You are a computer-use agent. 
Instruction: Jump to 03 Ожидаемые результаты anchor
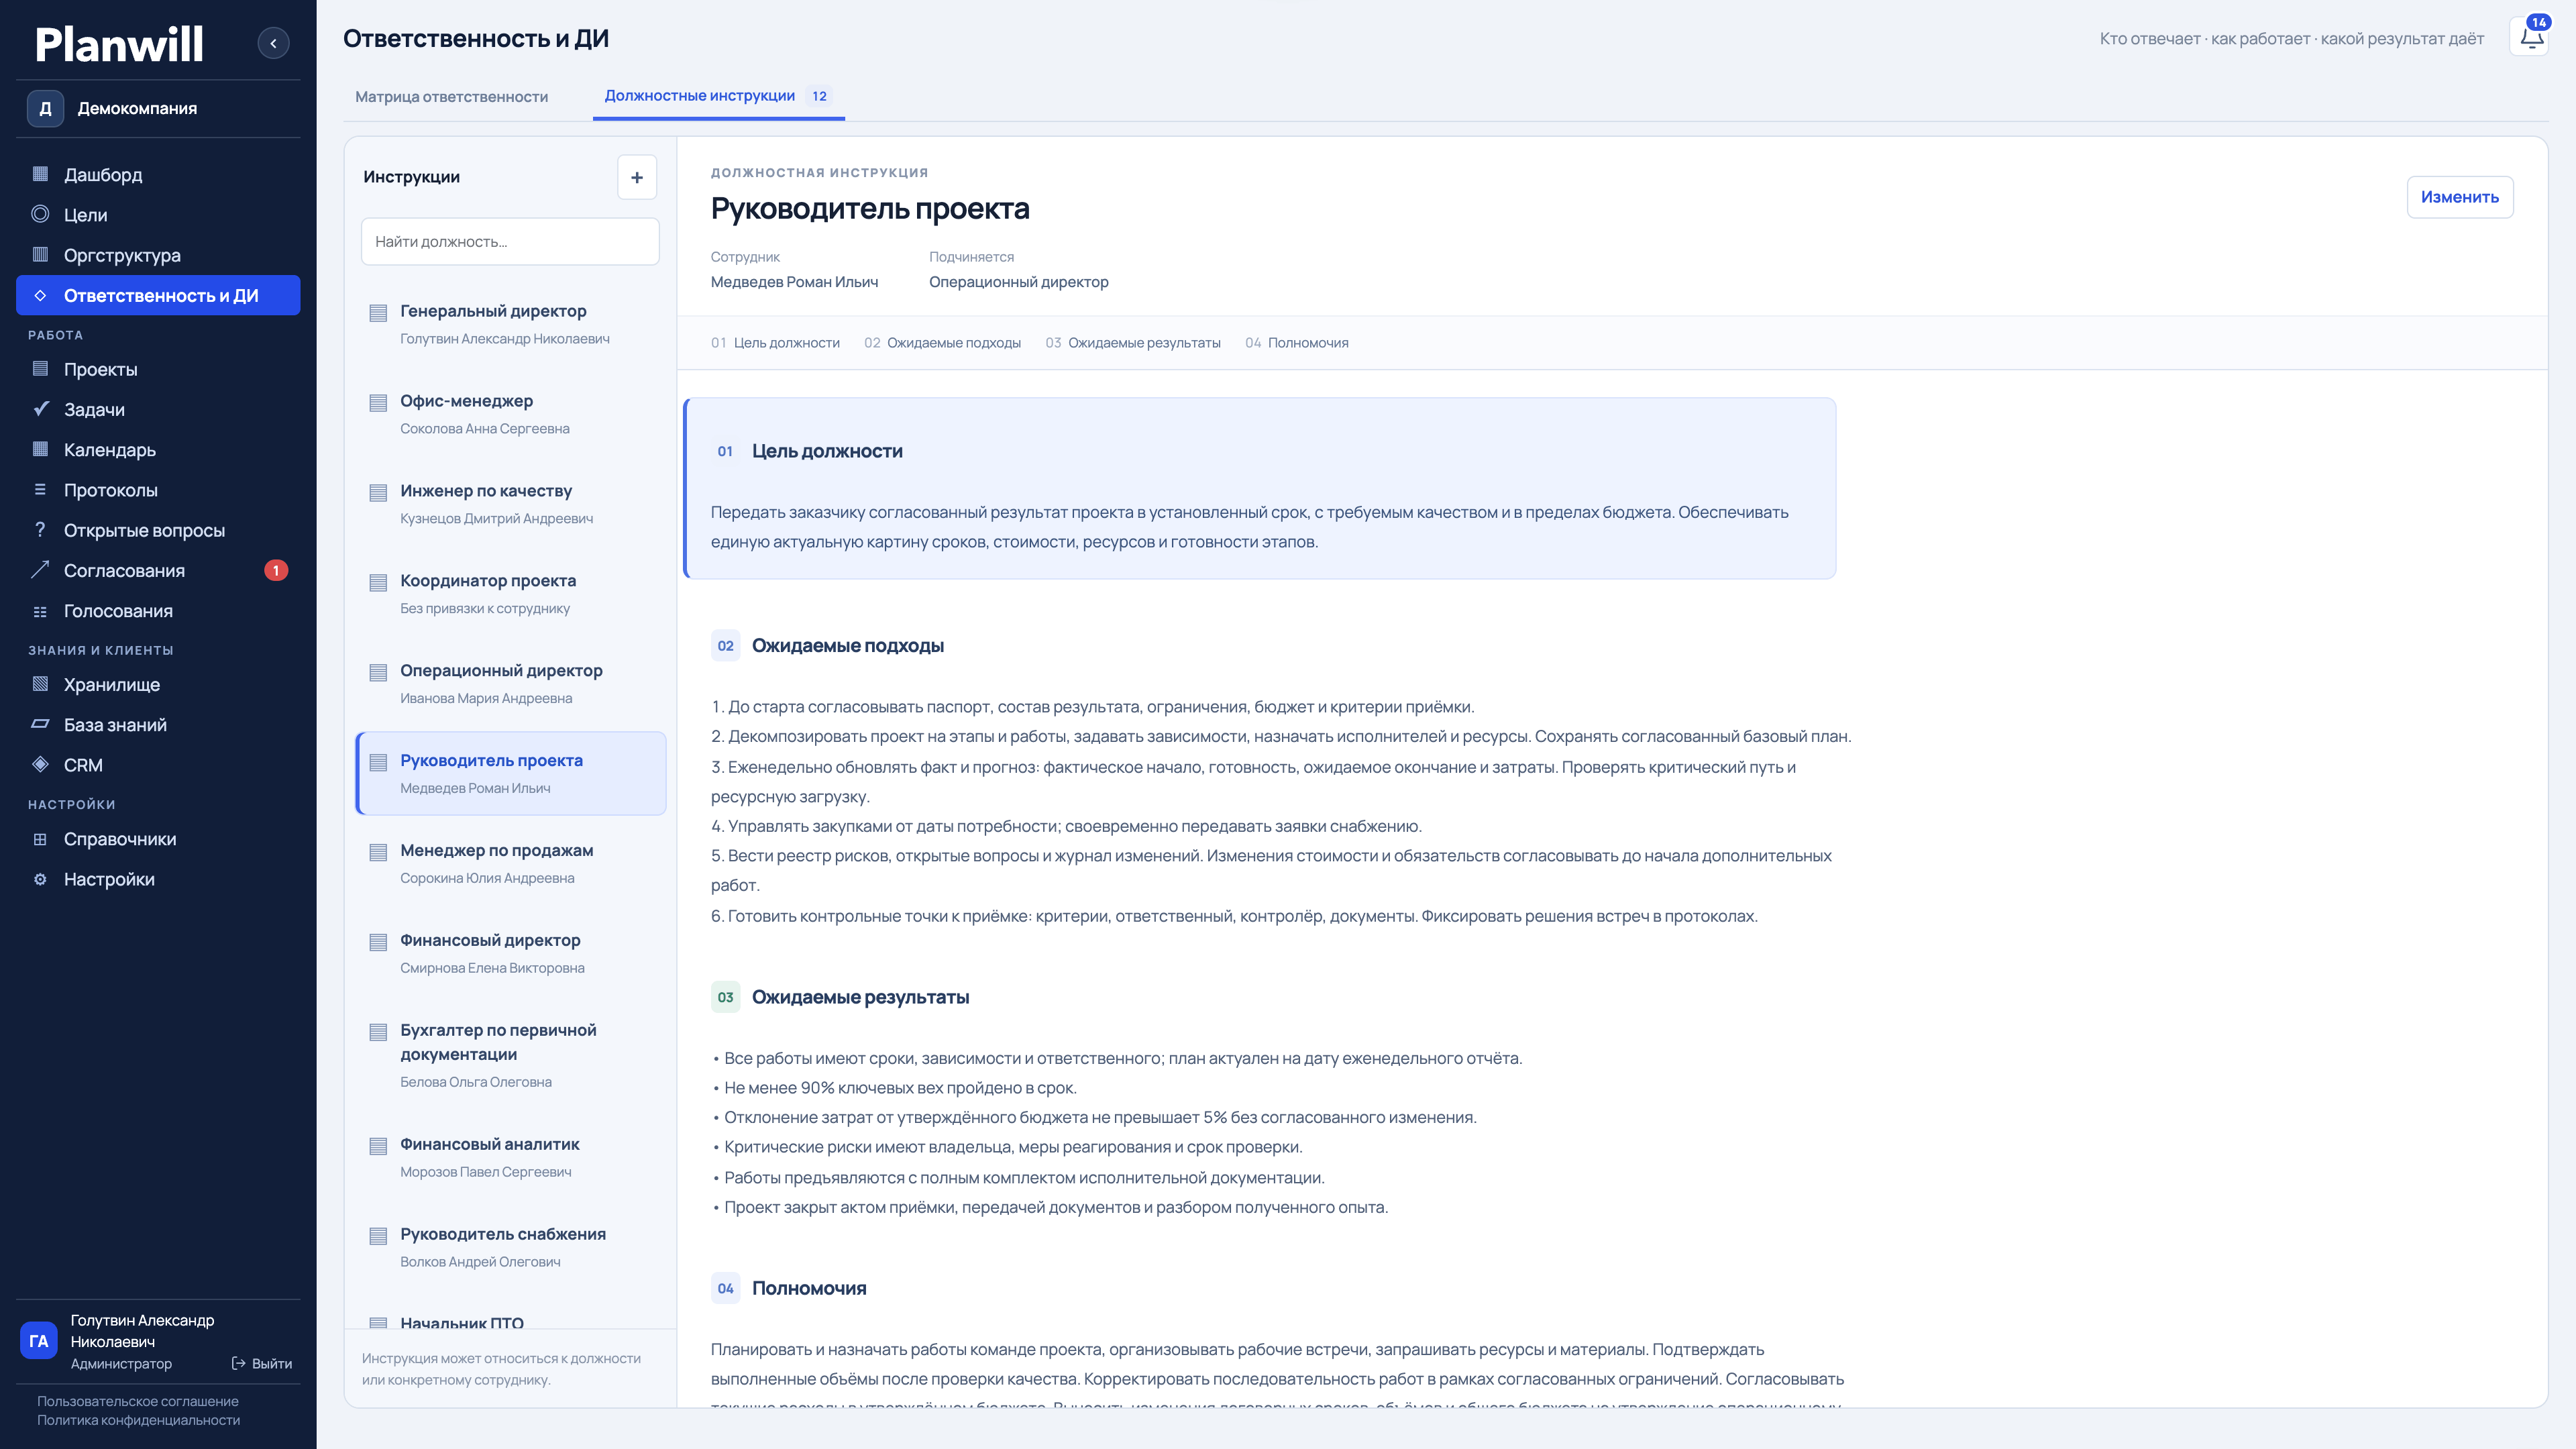(1133, 343)
